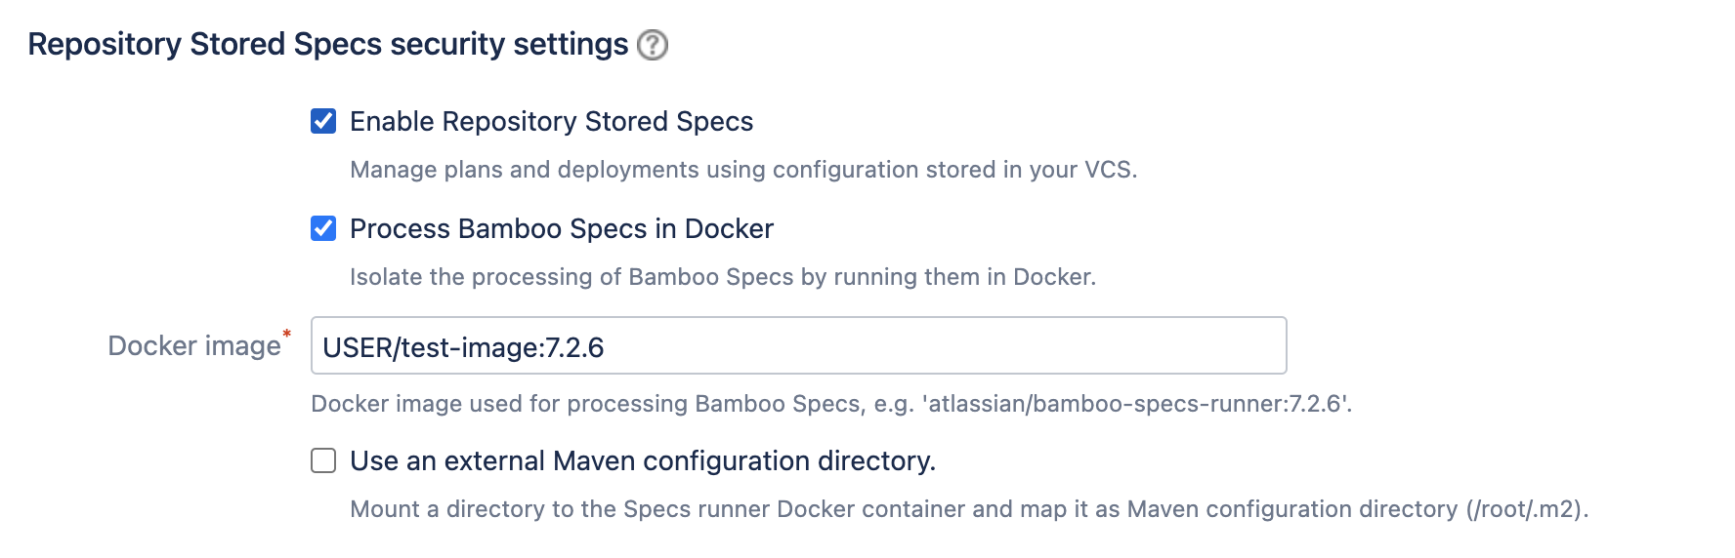The height and width of the screenshot is (558, 1735).
Task: Uncheck the Process Bamboo Specs in Docker box
Action: click(323, 228)
